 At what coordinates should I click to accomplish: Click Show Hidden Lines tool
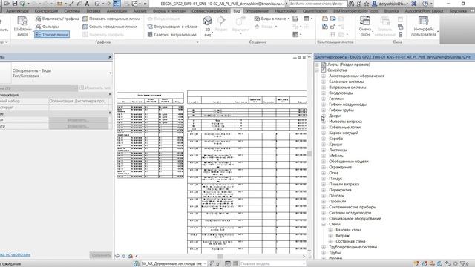pos(111,19)
